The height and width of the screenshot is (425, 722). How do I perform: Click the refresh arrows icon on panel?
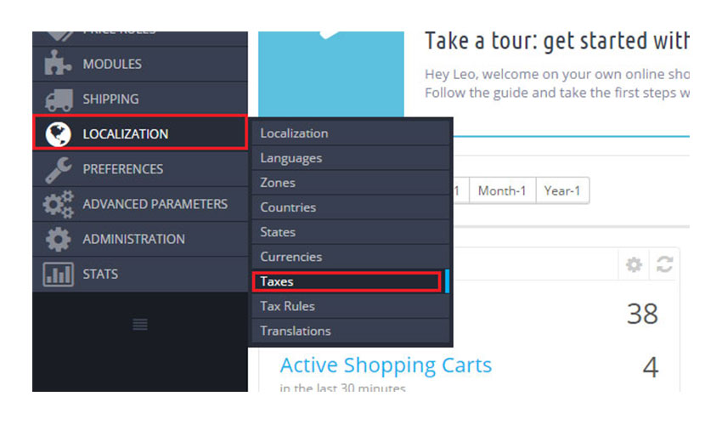[x=664, y=265]
